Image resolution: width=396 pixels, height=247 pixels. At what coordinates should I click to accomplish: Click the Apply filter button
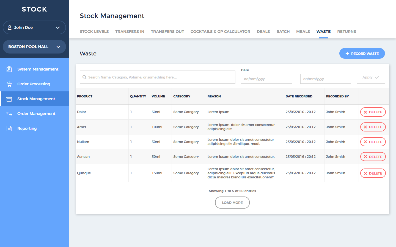tap(370, 77)
